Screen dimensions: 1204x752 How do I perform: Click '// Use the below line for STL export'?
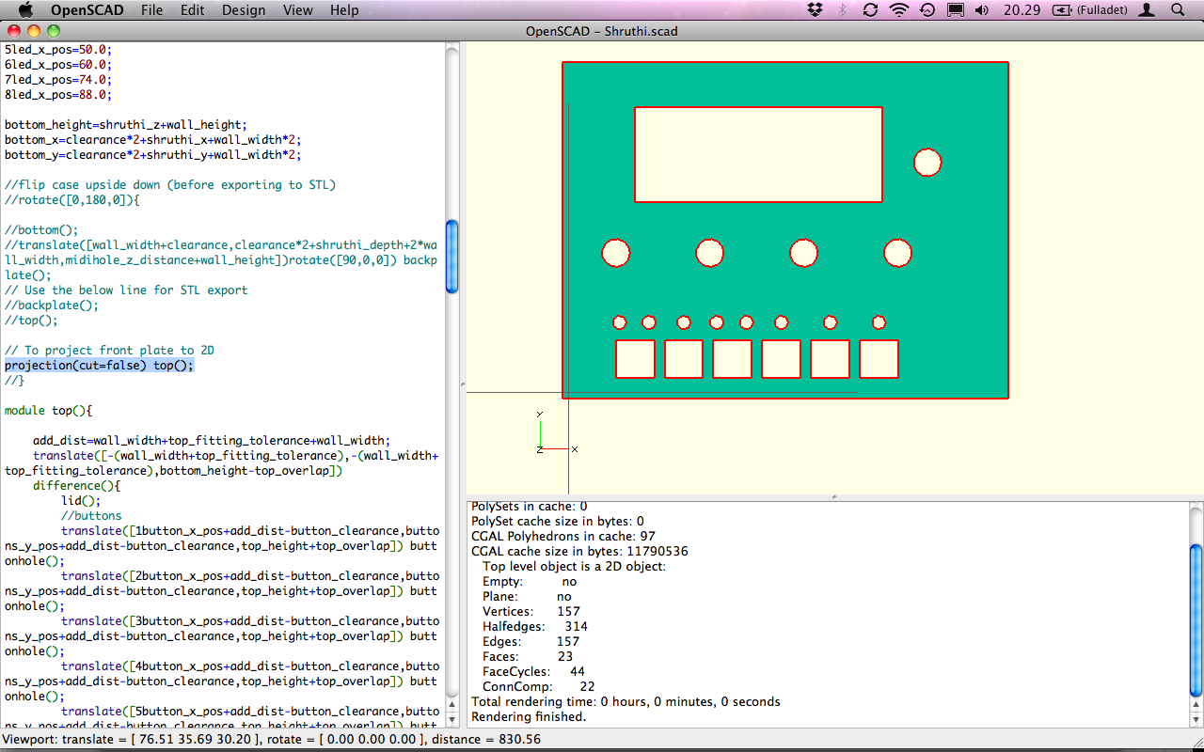pos(126,290)
